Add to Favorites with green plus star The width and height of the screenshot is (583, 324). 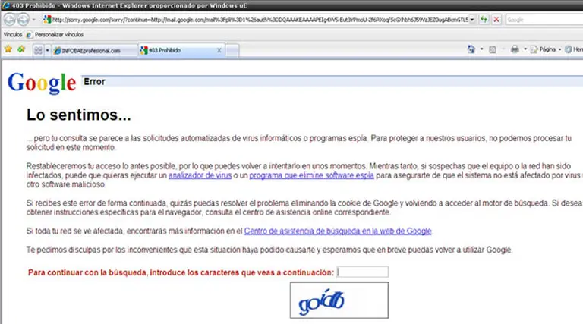[x=21, y=49]
